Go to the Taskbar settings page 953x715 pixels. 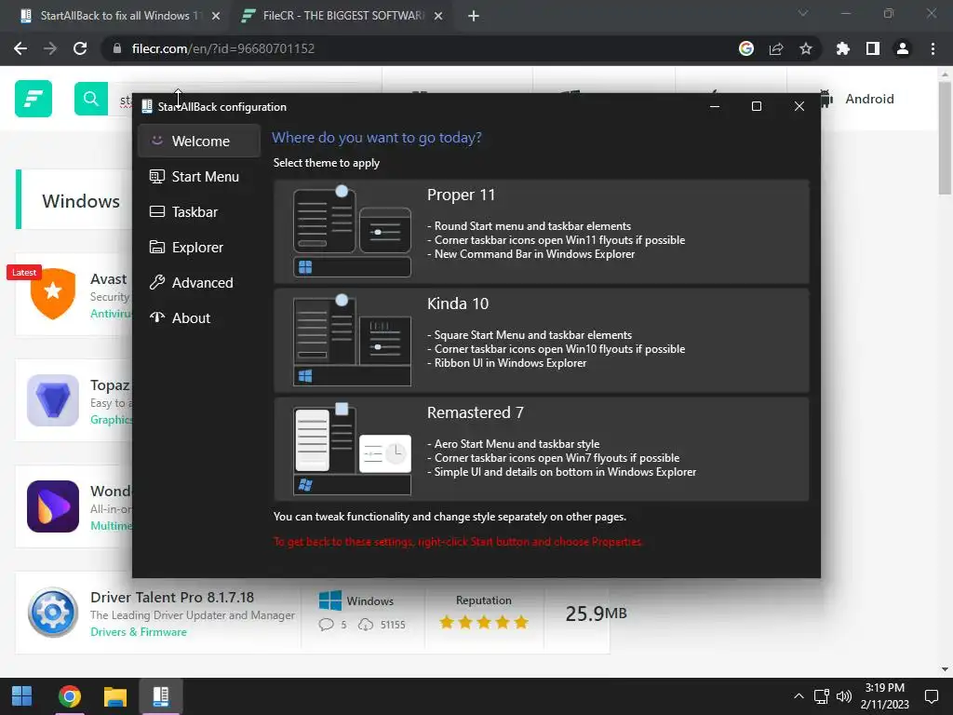(199, 211)
